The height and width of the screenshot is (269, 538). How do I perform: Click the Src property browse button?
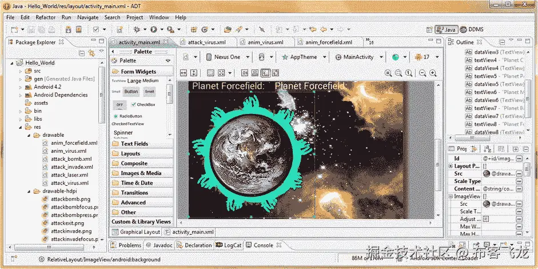pos(520,173)
